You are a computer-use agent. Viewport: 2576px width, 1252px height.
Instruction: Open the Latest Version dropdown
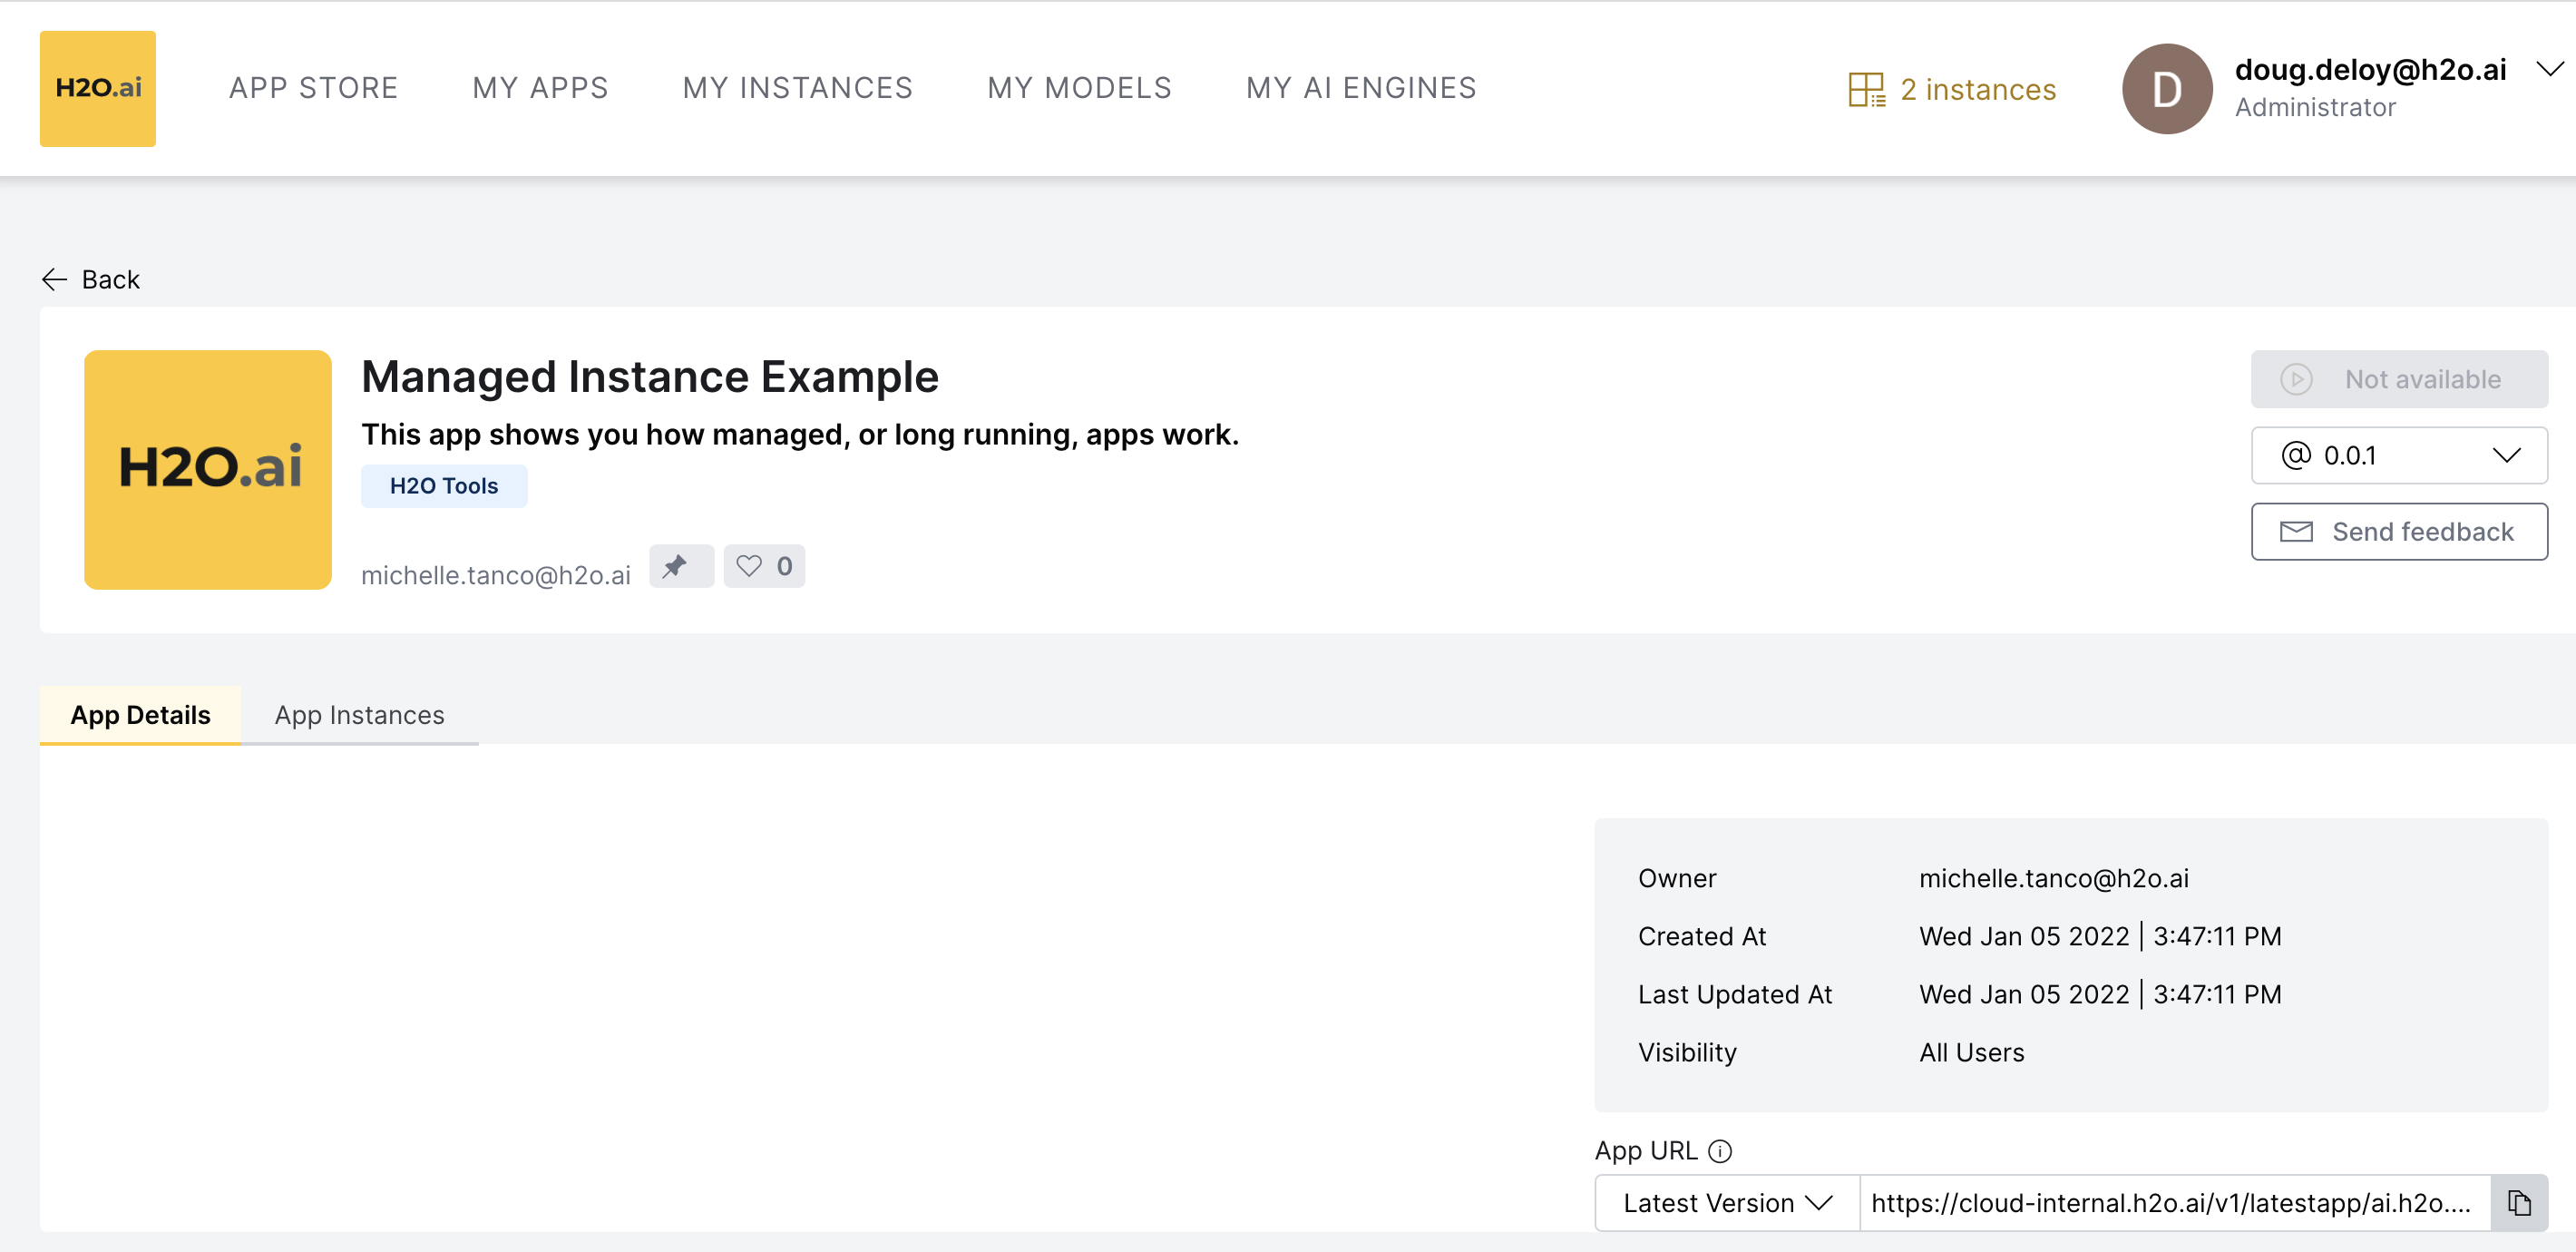coord(1727,1203)
